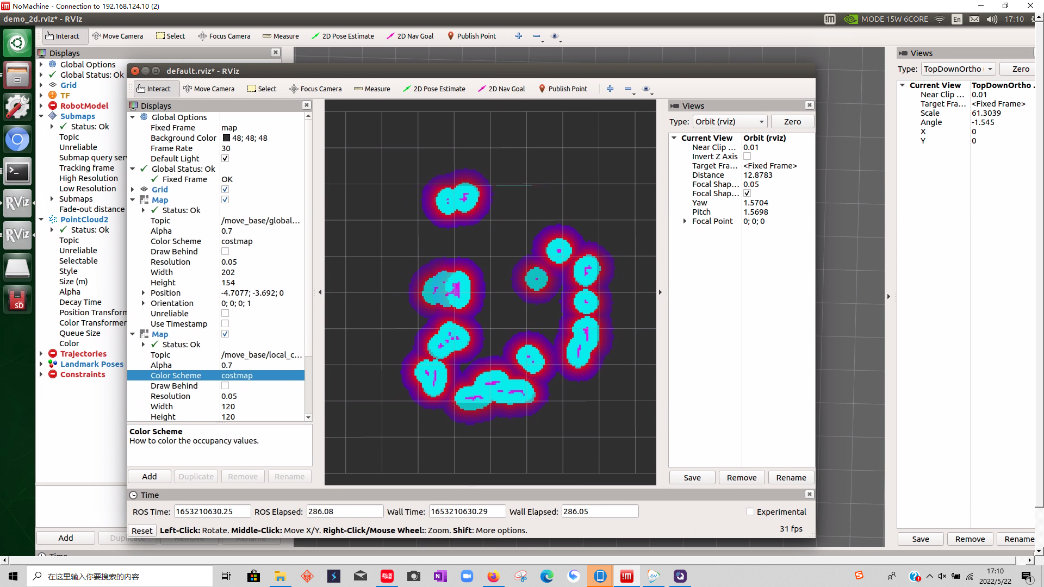Open the terminal from the left dock
The image size is (1044, 587).
(17, 172)
